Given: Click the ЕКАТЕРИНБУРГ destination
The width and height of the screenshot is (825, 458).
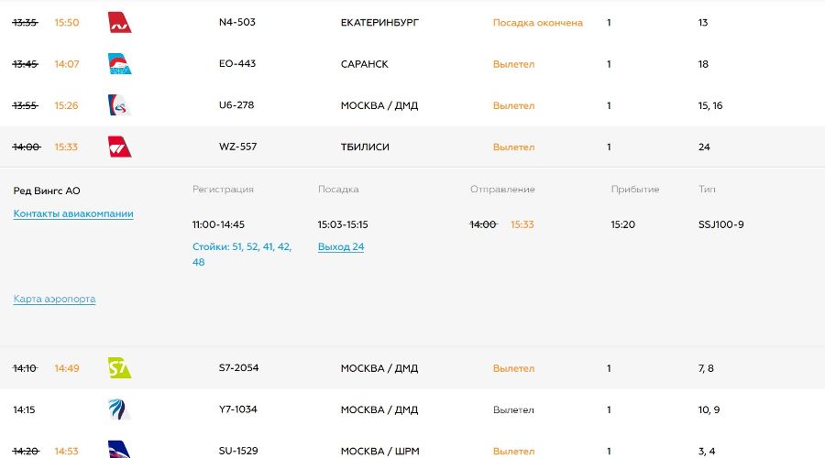Looking at the screenshot, I should 379,22.
